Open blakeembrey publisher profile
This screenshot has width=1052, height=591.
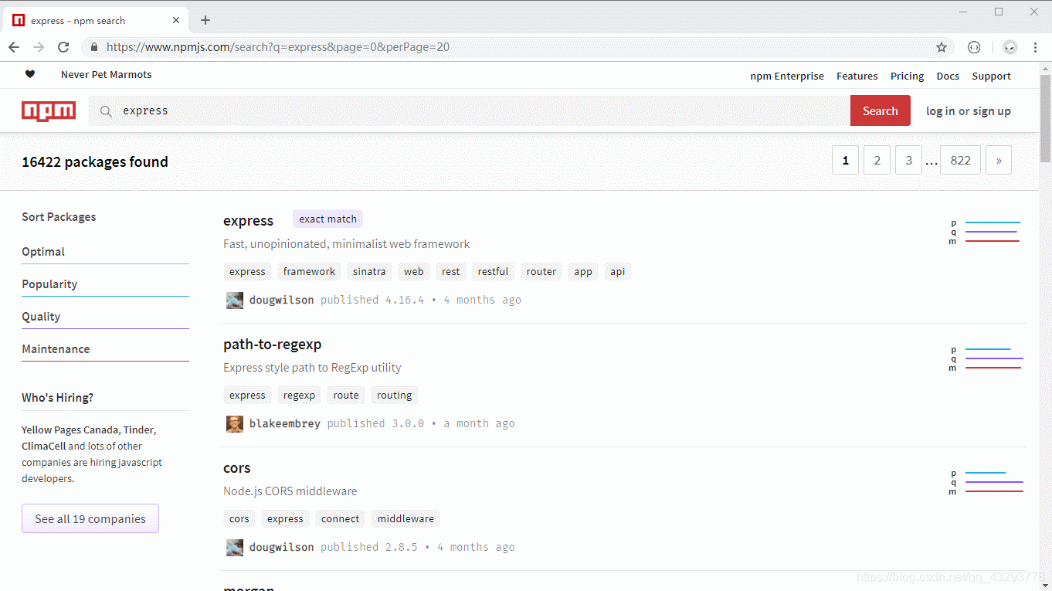284,423
